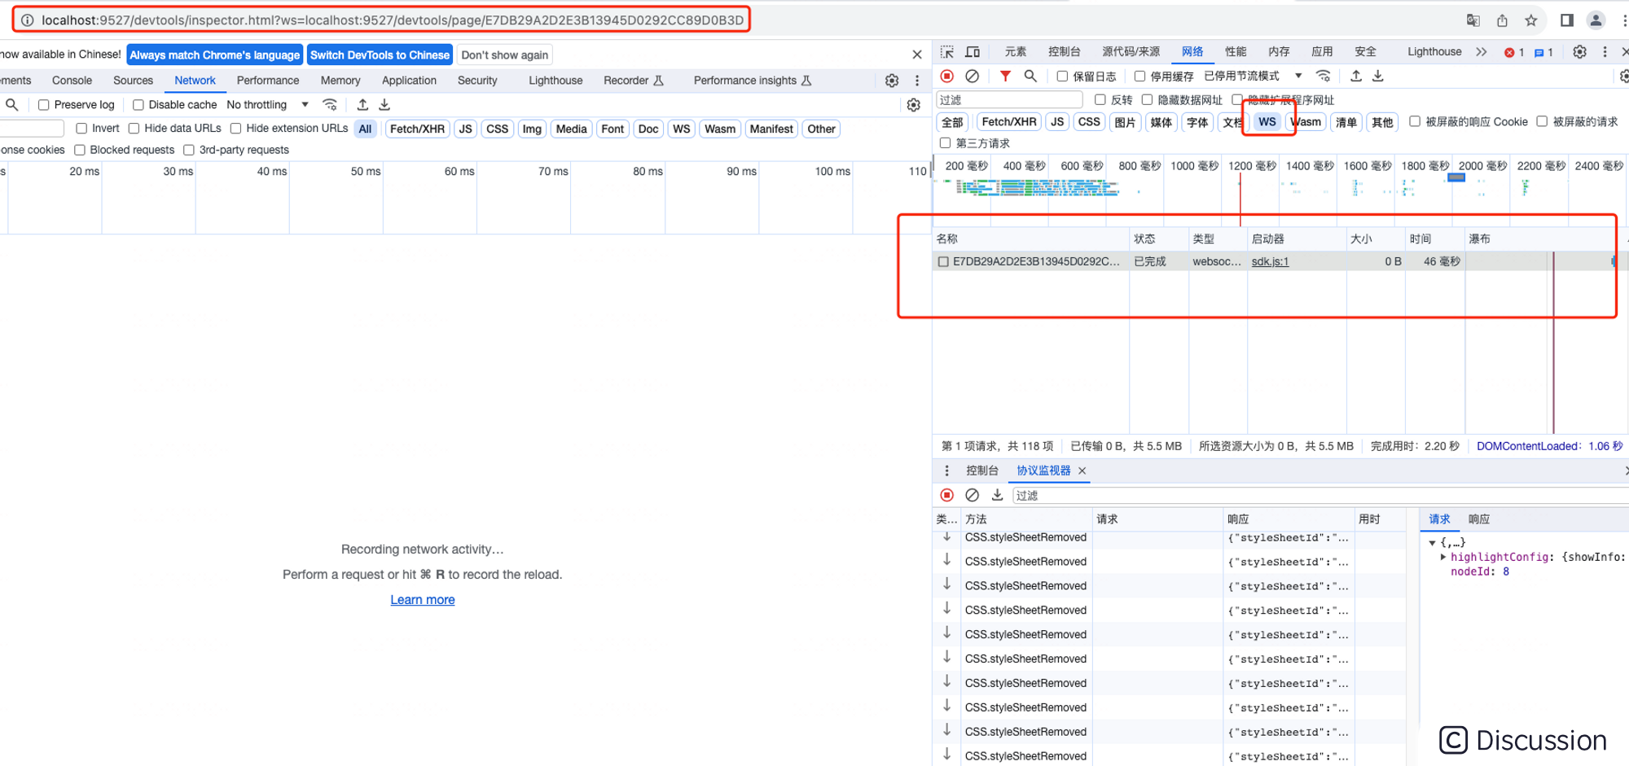
Task: Stop recording in the 协议监视器 drawer
Action: tap(946, 495)
